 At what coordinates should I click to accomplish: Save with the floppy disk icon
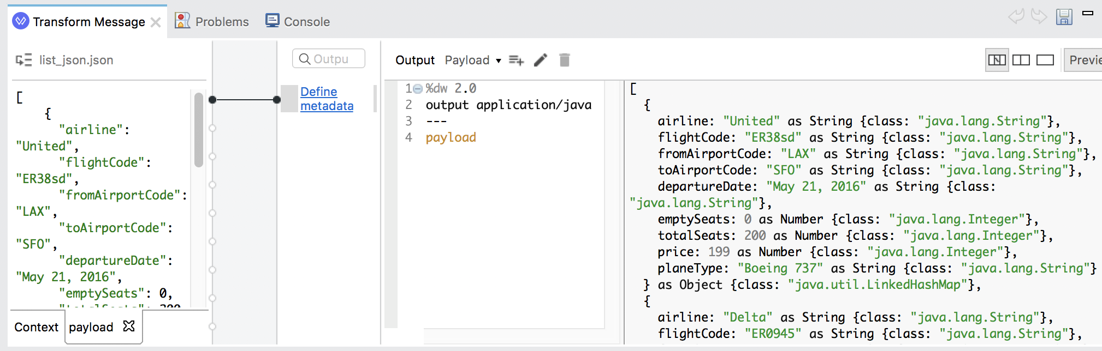point(1064,17)
